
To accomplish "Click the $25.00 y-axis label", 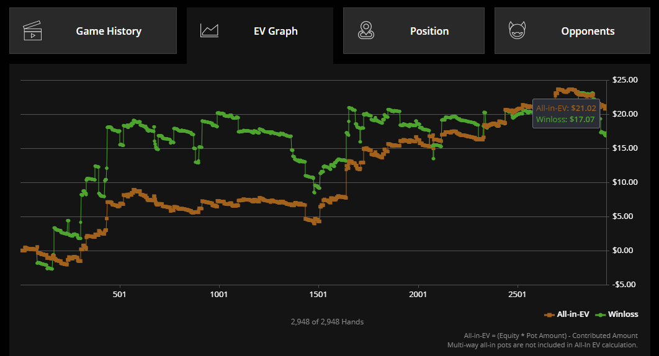I will pyautogui.click(x=625, y=80).
